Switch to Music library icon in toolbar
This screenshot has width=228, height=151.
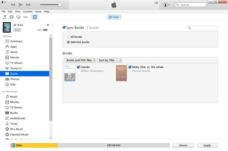5,17
